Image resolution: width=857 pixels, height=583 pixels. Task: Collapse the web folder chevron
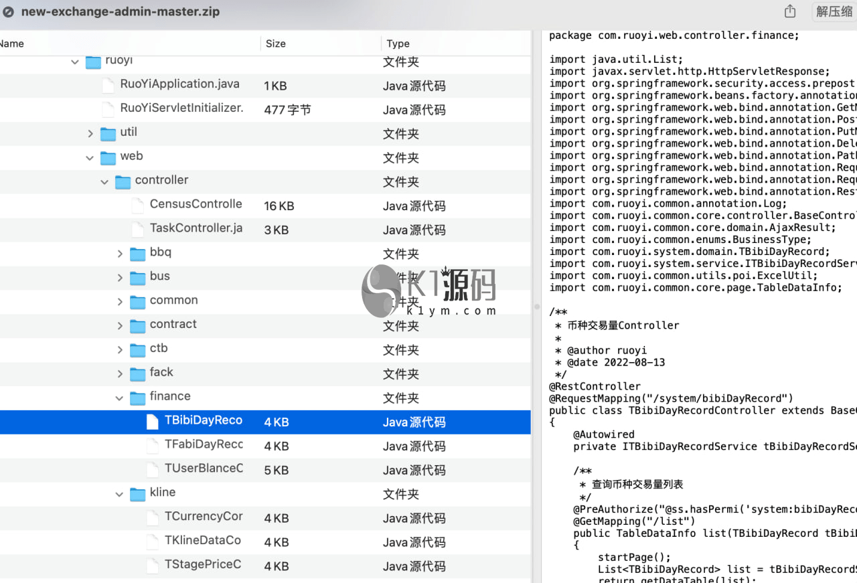coord(90,158)
